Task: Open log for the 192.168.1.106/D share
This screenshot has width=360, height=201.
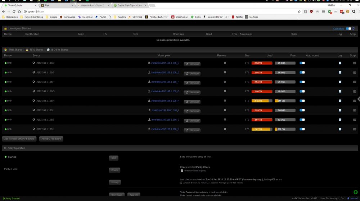Action: [340, 63]
